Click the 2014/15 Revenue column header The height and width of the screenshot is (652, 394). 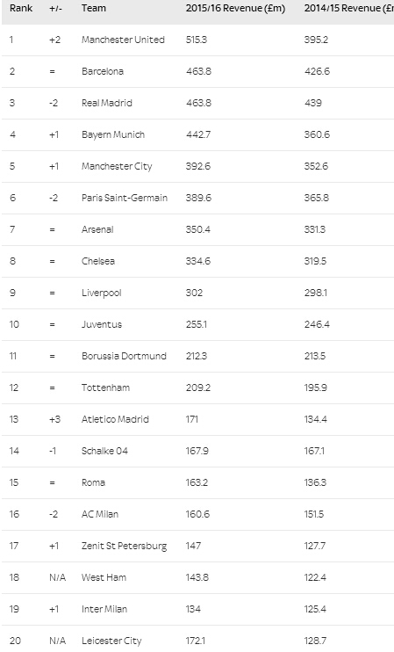point(348,8)
